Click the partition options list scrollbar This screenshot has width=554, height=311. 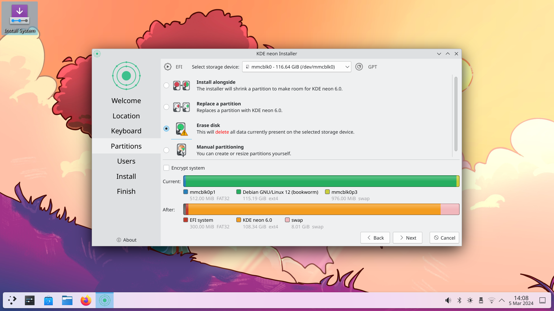[456, 114]
